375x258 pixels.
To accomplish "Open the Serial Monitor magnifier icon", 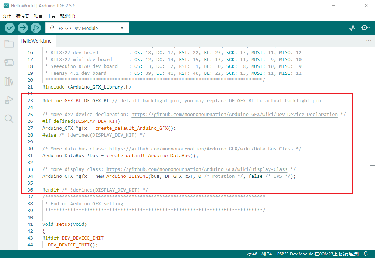I will [x=365, y=28].
